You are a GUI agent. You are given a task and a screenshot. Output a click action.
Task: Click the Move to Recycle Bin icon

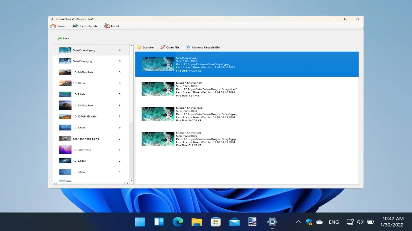pyautogui.click(x=188, y=47)
